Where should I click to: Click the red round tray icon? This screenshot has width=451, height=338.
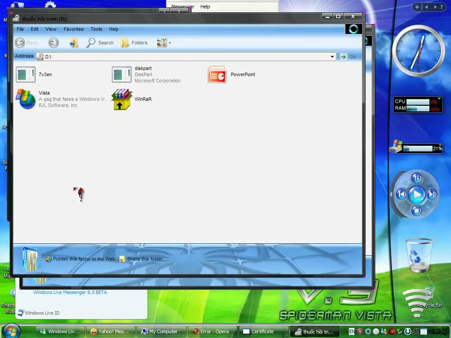392,331
